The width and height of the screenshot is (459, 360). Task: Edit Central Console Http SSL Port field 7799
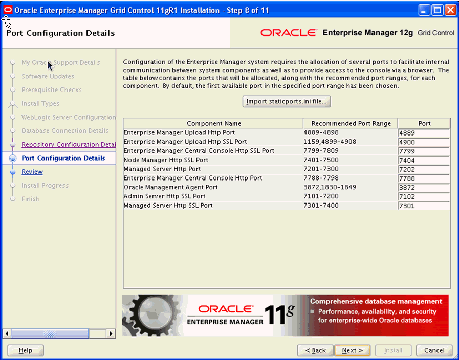coord(424,151)
